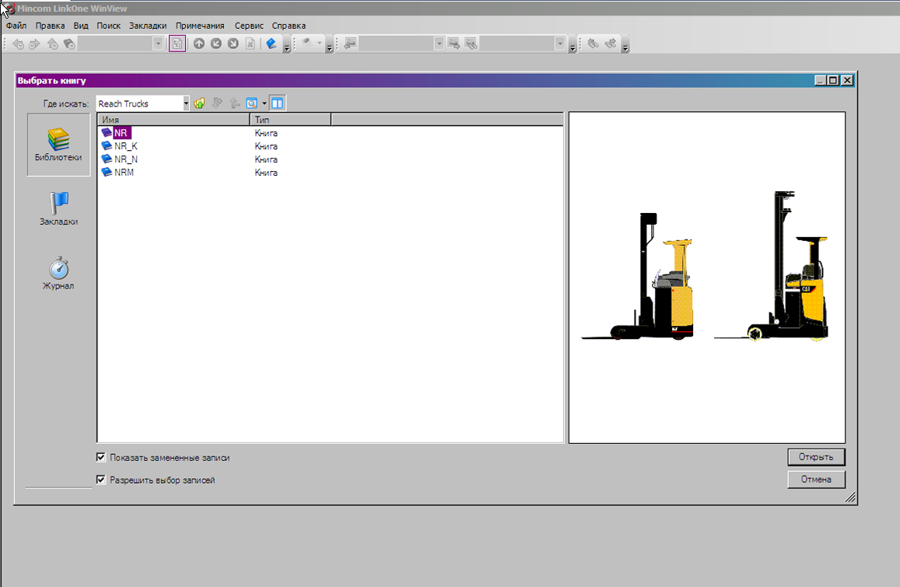
Task: Uncheck Показать замененные записи checkbox
Action: [x=101, y=458]
